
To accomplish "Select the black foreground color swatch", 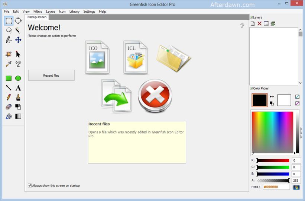I will point(259,100).
